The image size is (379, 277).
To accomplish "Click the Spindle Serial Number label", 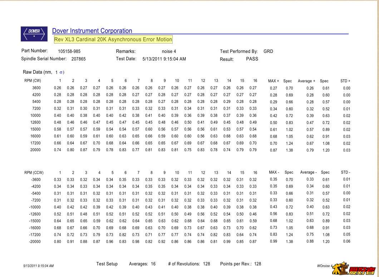I will (x=44, y=59).
